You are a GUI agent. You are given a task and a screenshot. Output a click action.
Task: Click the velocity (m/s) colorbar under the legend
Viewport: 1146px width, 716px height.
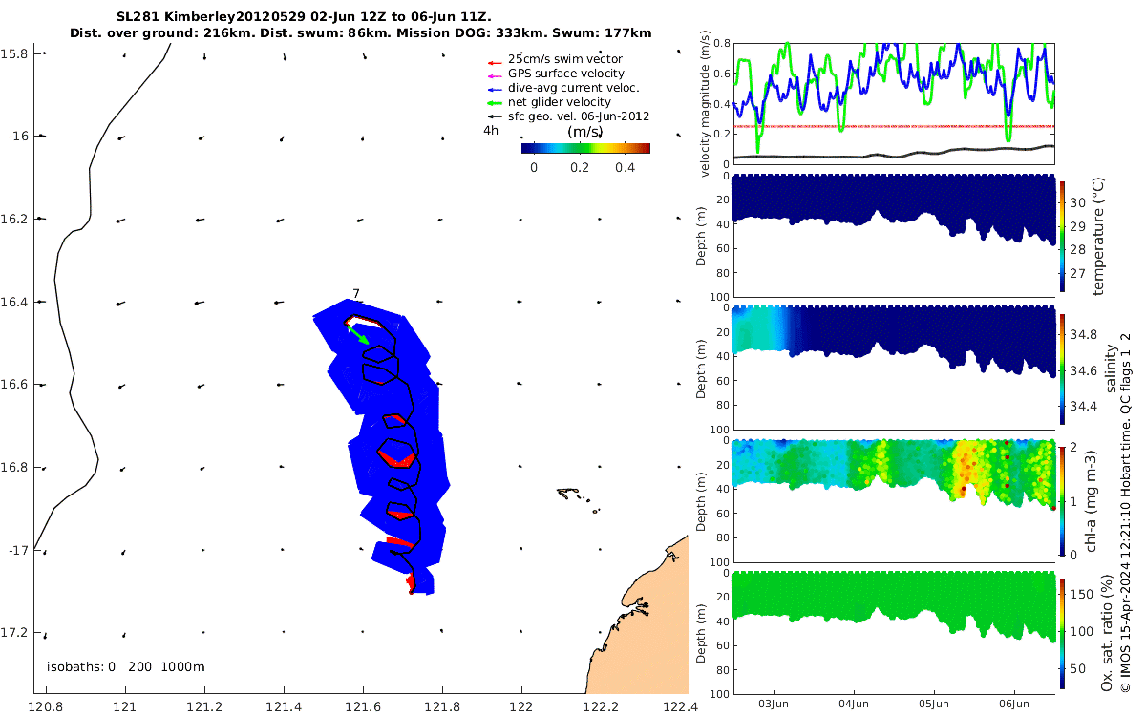pos(585,148)
